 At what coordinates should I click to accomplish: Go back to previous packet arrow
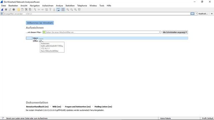tap(39, 10)
